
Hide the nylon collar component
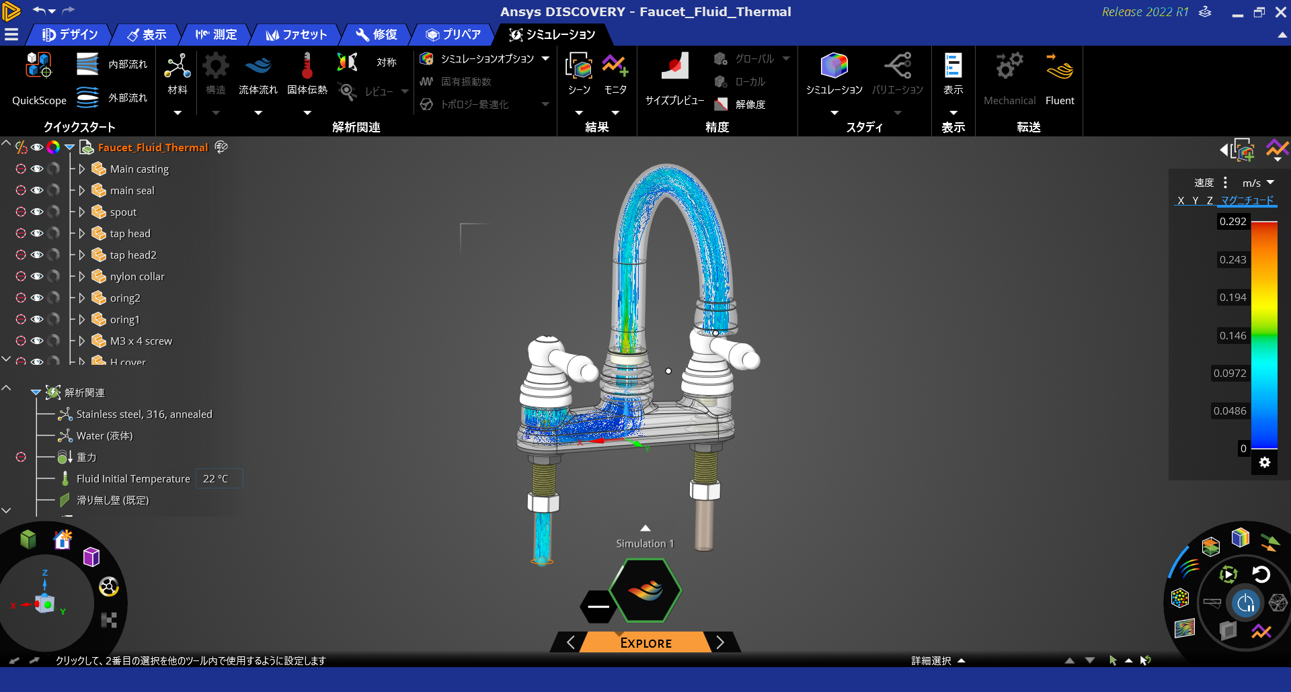(37, 277)
